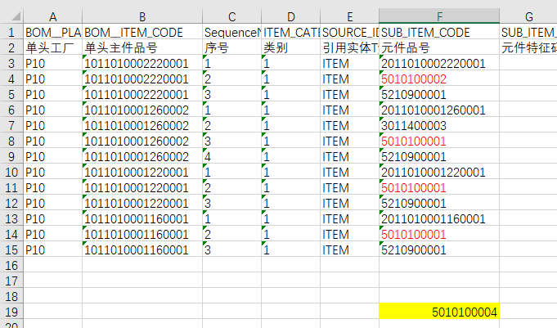Viewport: 557px width, 328px height.
Task: Click sequence cell 3 in row 15
Action: pyautogui.click(x=231, y=249)
